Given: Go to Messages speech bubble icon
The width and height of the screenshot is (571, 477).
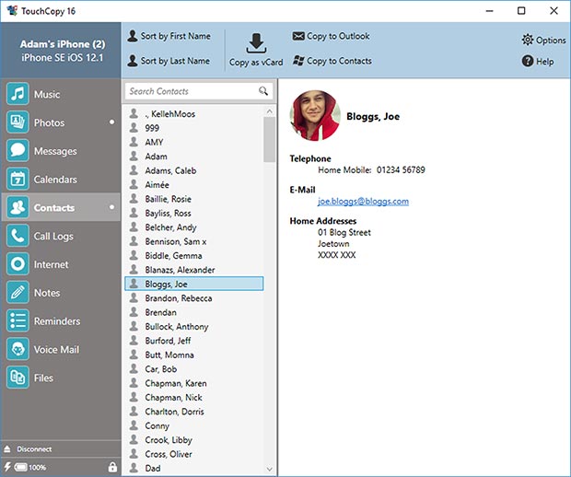Looking at the screenshot, I should pos(18,151).
